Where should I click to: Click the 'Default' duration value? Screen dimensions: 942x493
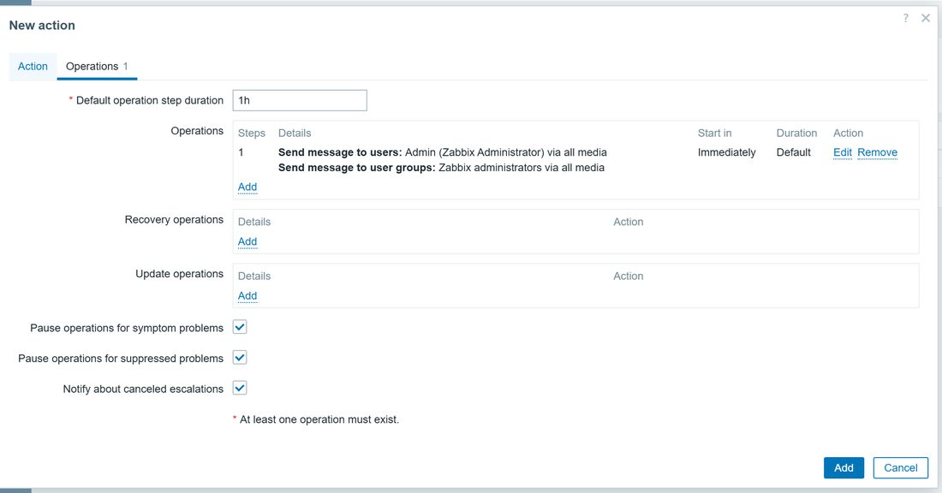(x=793, y=152)
